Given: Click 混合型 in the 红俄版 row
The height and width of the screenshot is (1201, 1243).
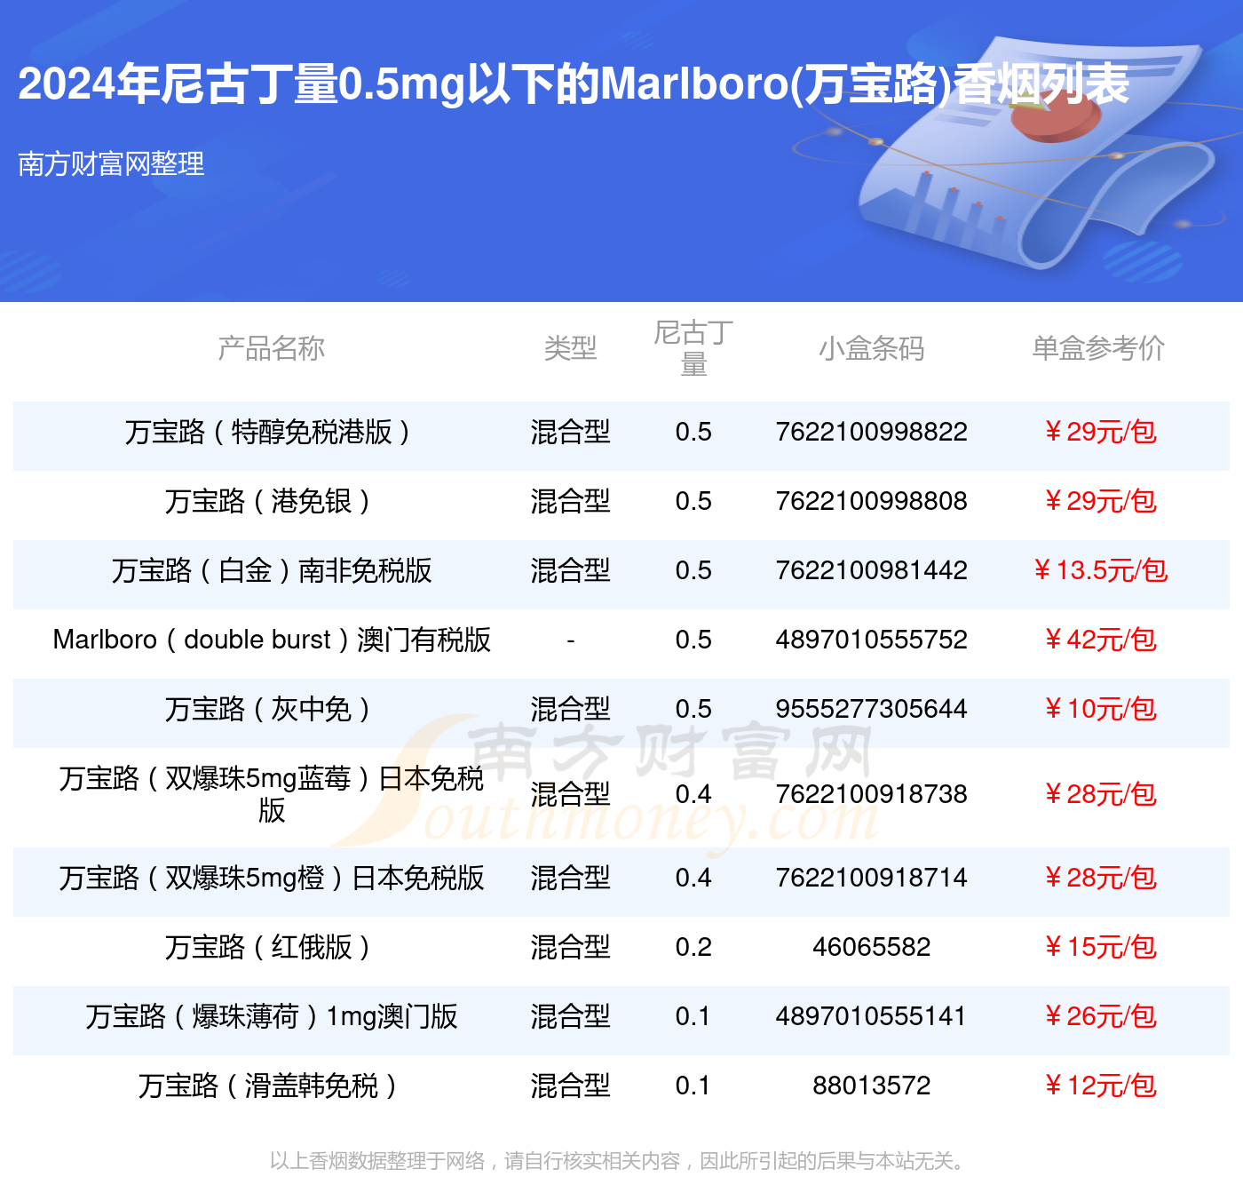Looking at the screenshot, I should coord(570,948).
